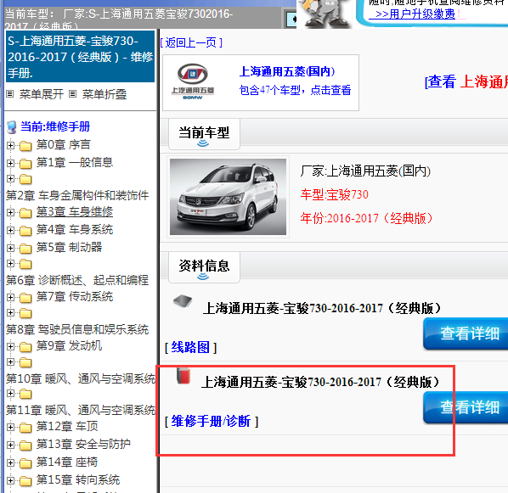Screen dimensions: 508x493
Task: Click the 当前:维修手册 computer icon
Action: coord(12,127)
